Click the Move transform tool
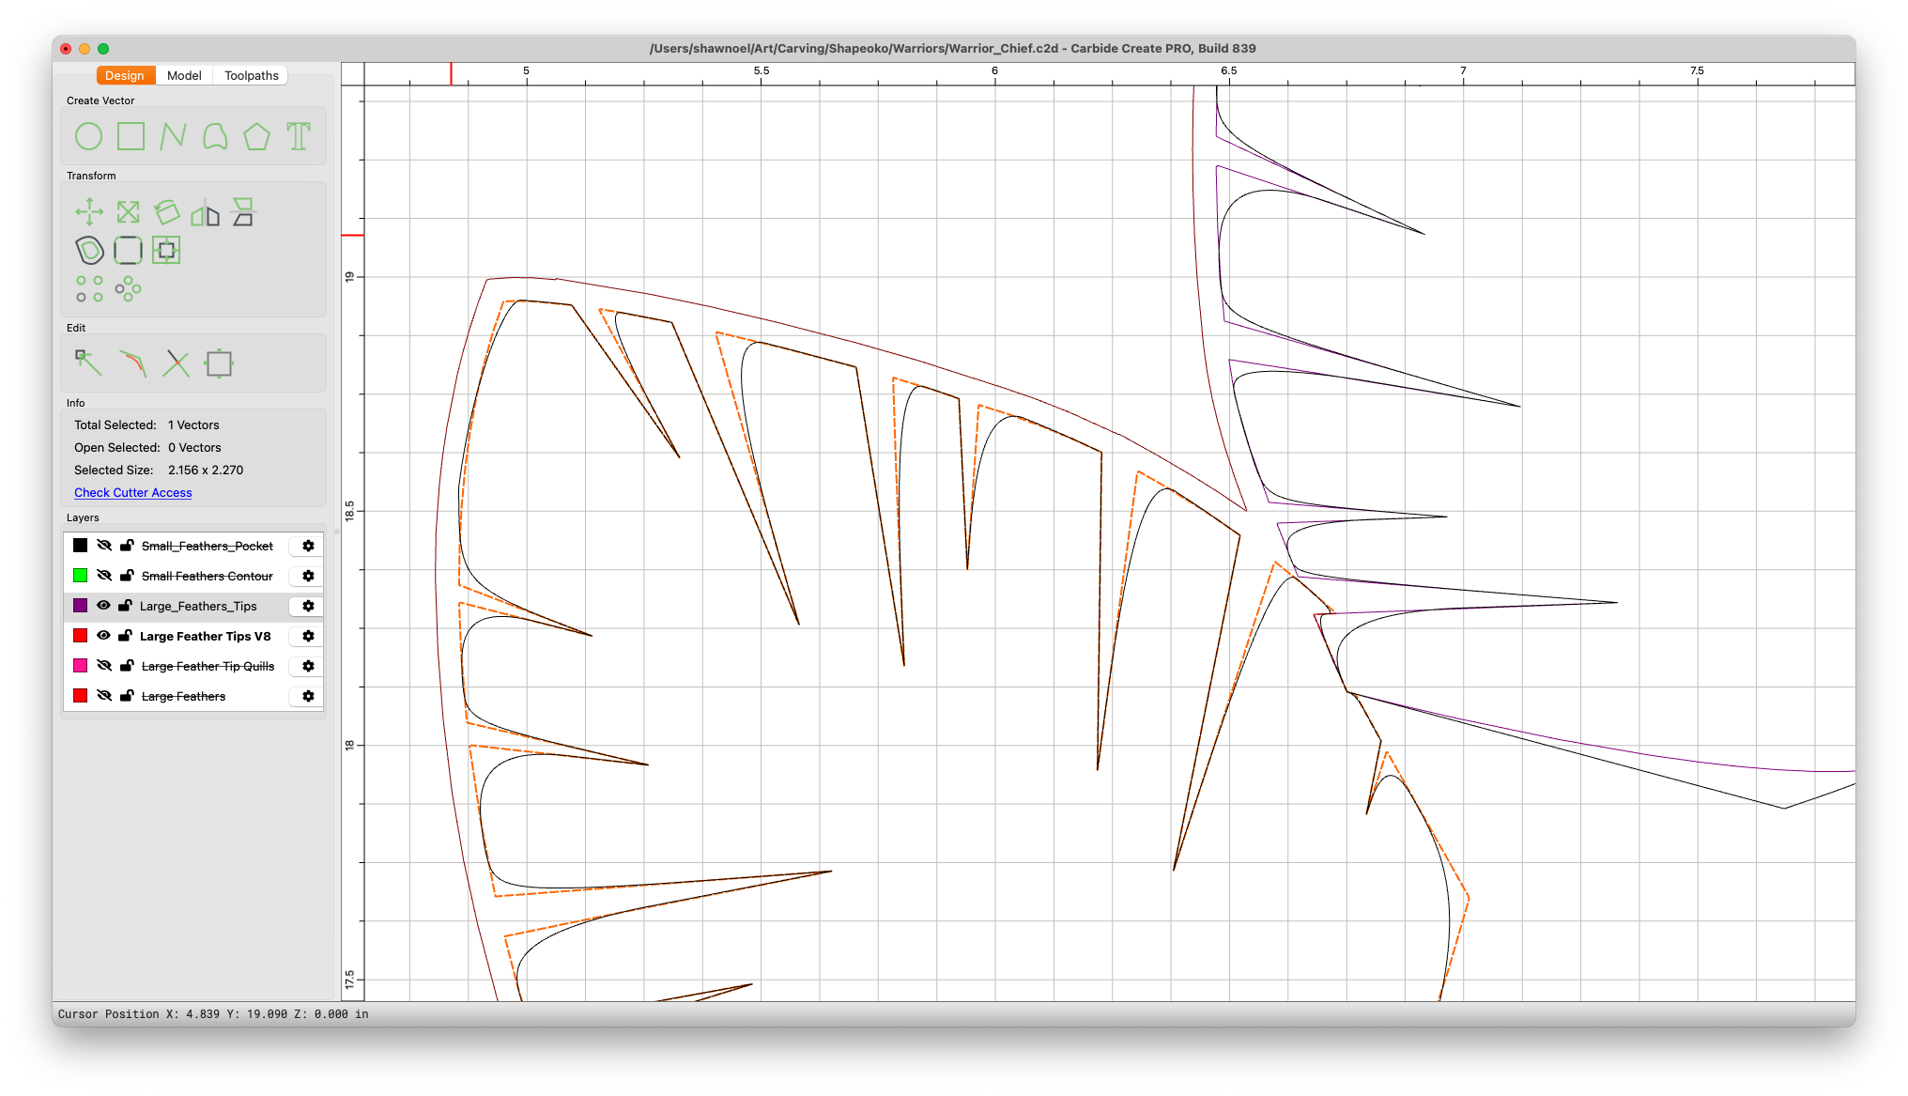Viewport: 1908px width, 1096px height. (x=89, y=212)
